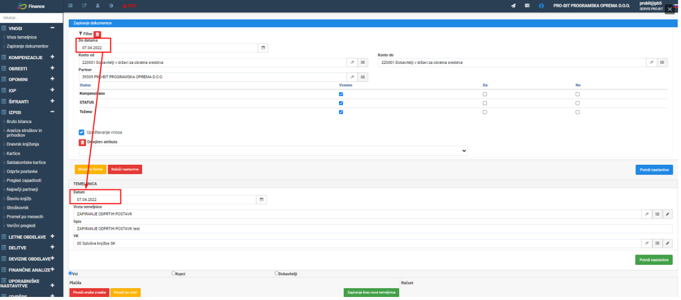681x300 pixels.
Task: Check Toženo Ne checkbox
Action: click(x=577, y=112)
